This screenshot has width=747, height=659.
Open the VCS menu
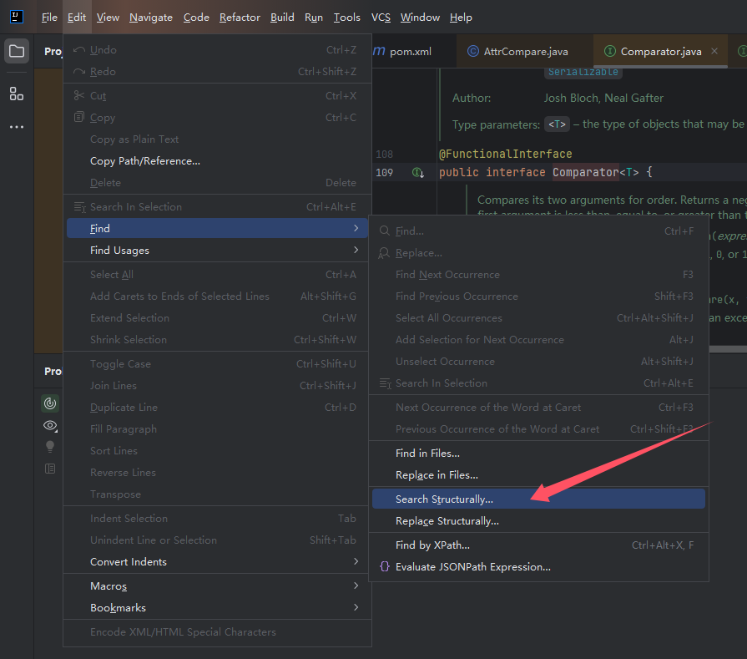point(381,18)
